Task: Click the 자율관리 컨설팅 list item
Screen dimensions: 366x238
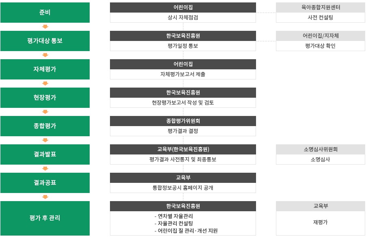Action: point(174,223)
